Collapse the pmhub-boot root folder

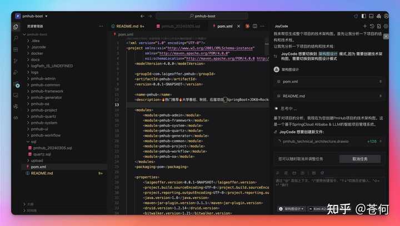click(x=24, y=34)
